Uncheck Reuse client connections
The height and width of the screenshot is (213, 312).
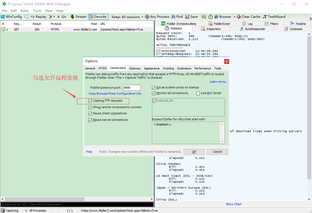[x=90, y=114]
